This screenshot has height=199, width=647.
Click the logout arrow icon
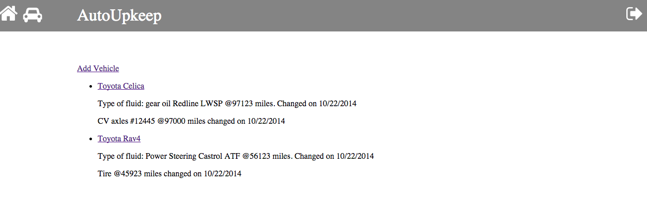pyautogui.click(x=634, y=13)
